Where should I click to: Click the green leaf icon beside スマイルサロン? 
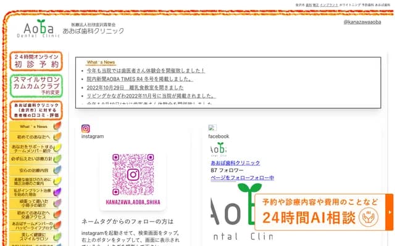57,236
